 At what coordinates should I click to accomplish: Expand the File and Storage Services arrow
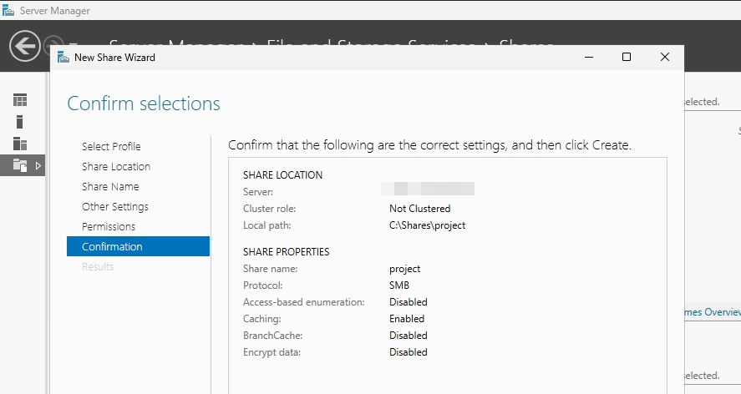[38, 166]
